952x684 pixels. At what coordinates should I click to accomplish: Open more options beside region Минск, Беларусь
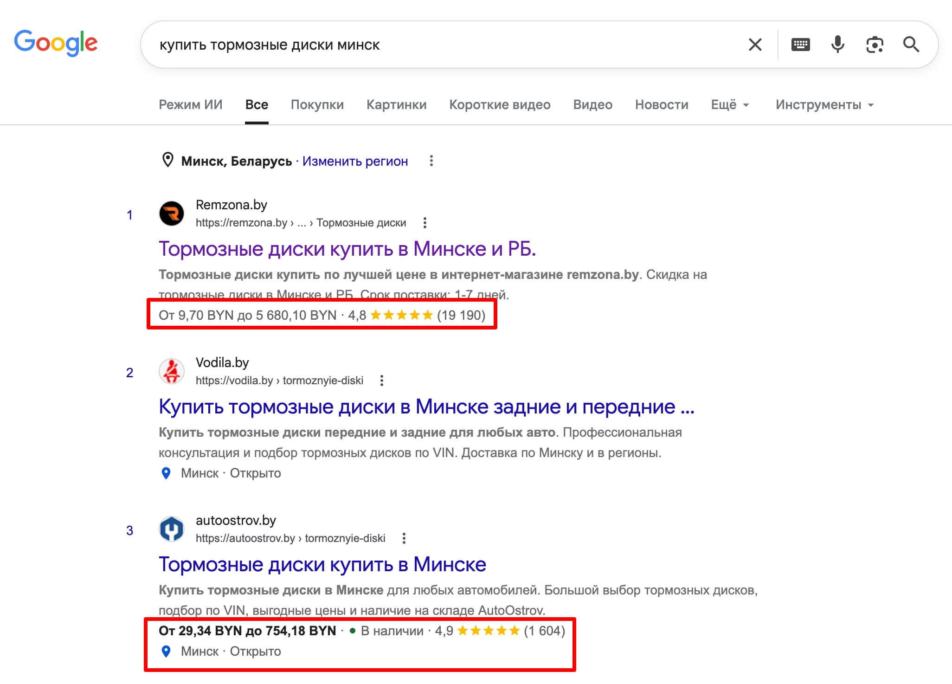click(x=431, y=161)
